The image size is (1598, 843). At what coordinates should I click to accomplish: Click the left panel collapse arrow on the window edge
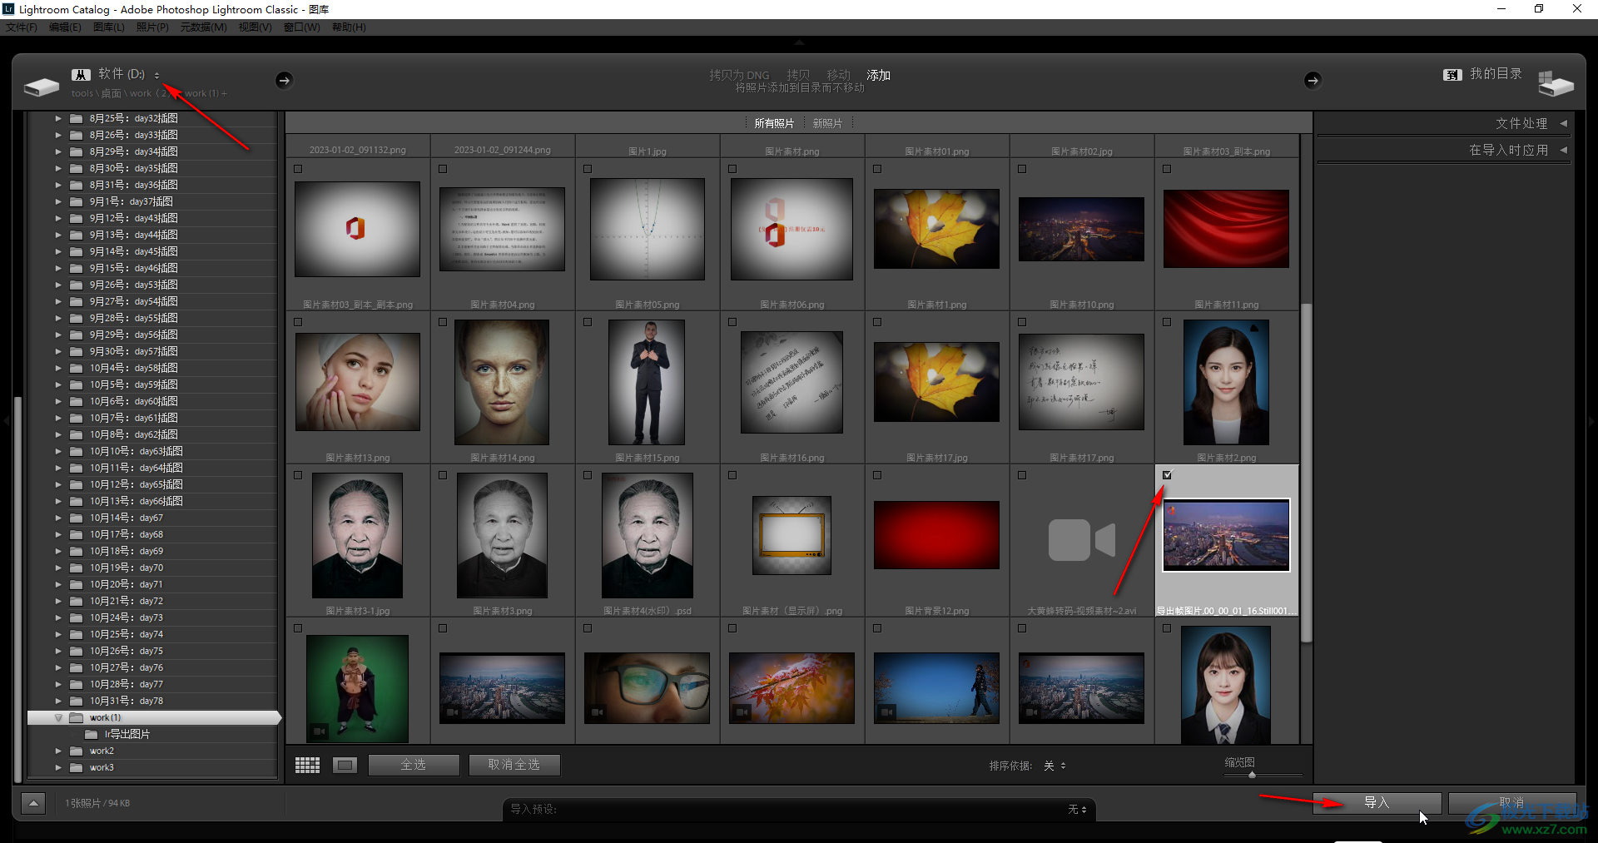[6, 421]
